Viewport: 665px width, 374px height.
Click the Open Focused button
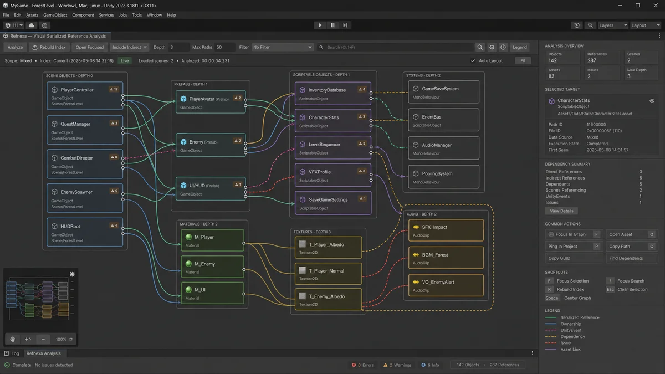(90, 47)
